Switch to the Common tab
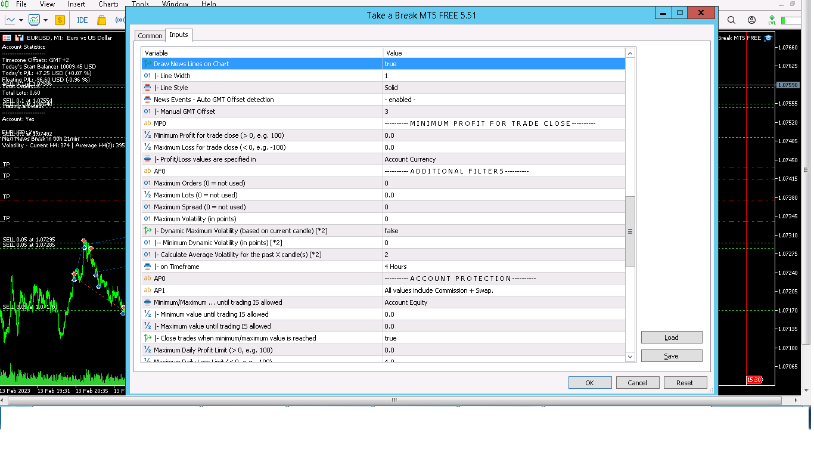 pos(150,36)
